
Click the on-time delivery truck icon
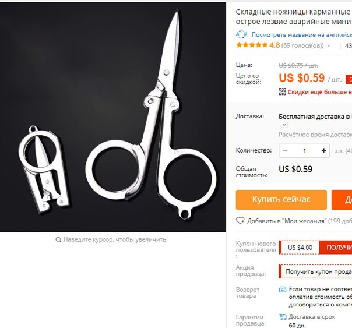[283, 317]
